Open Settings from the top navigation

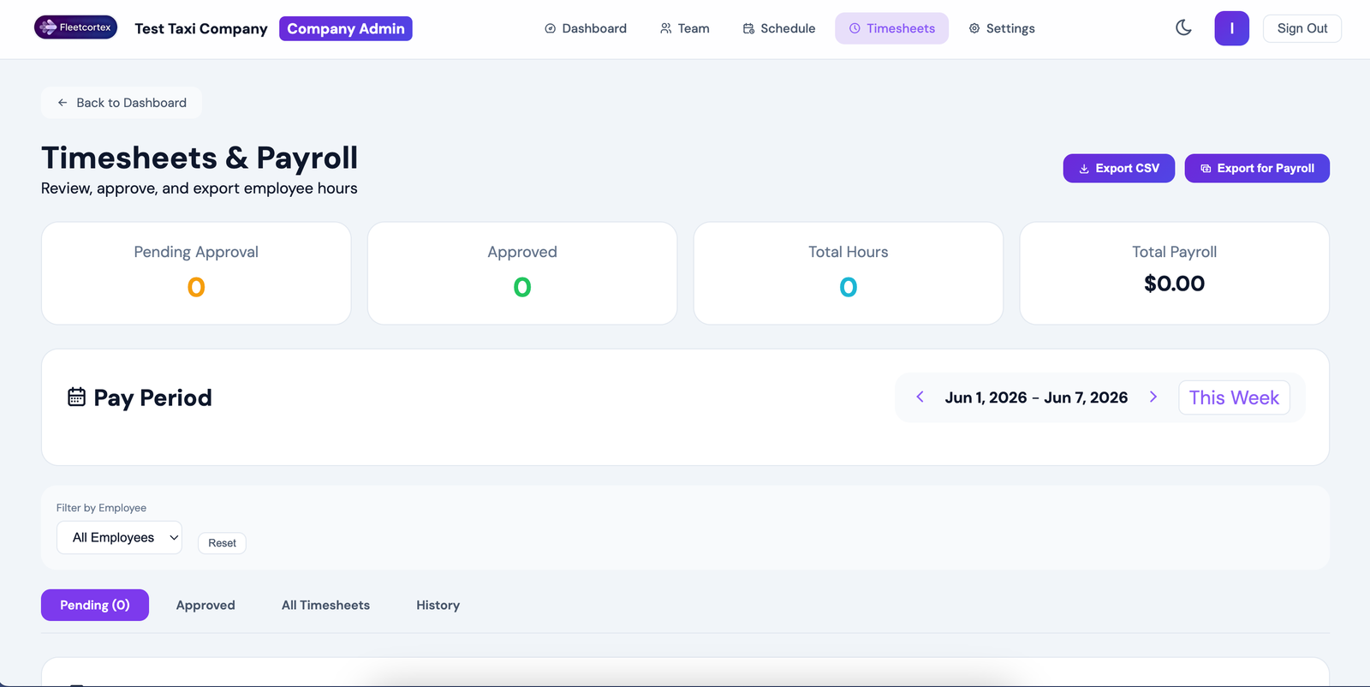(1002, 28)
